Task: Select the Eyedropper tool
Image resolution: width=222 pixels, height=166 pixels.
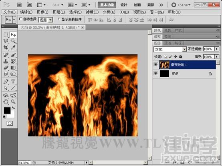Action: pos(13,47)
